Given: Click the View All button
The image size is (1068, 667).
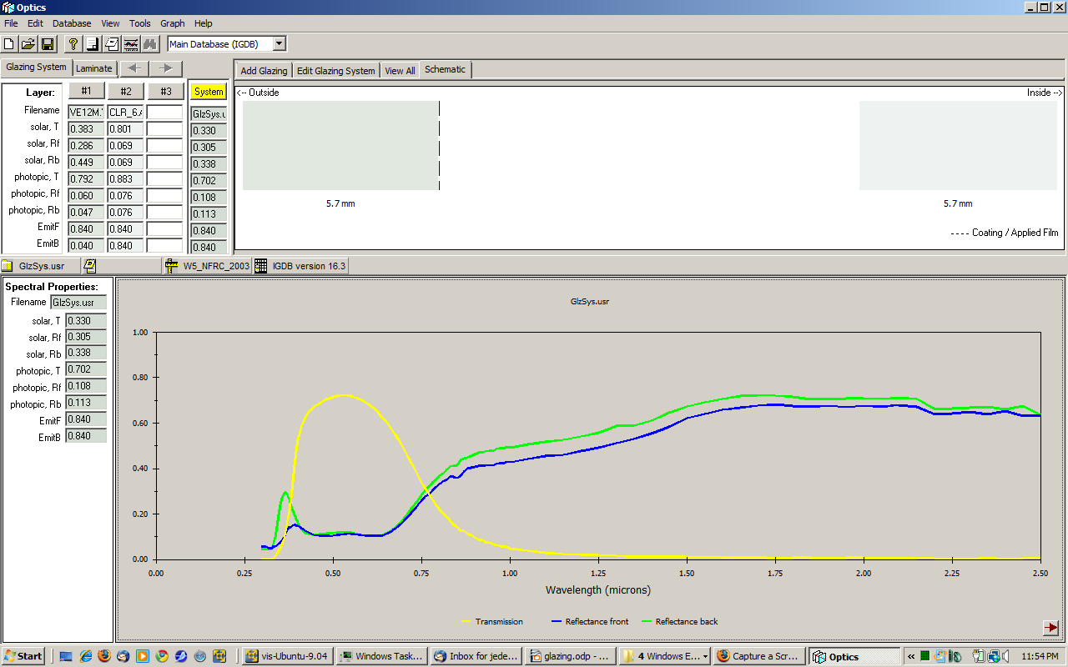Looking at the screenshot, I should pyautogui.click(x=400, y=70).
